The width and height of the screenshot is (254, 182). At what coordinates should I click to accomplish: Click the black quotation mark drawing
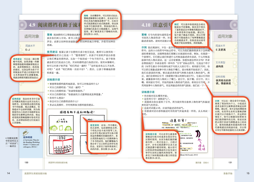(x=198, y=134)
